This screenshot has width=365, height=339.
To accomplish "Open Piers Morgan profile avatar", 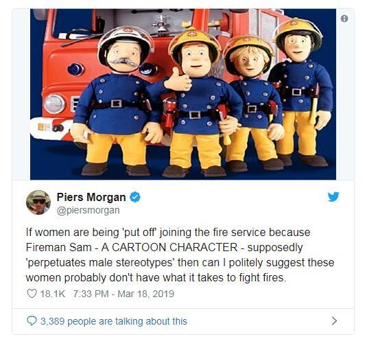I will [x=38, y=202].
